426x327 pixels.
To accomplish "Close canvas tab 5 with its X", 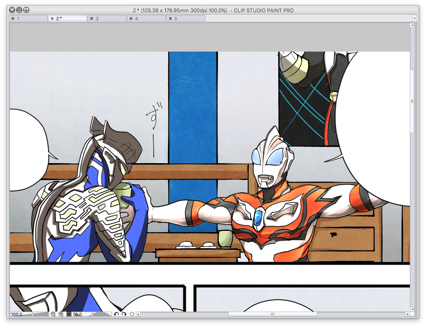I will point(170,19).
